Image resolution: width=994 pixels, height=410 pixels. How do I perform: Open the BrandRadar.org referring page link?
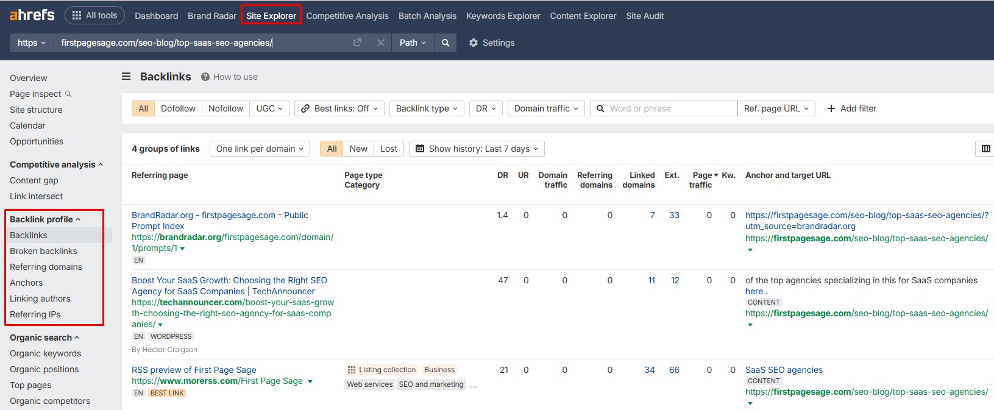coord(220,221)
